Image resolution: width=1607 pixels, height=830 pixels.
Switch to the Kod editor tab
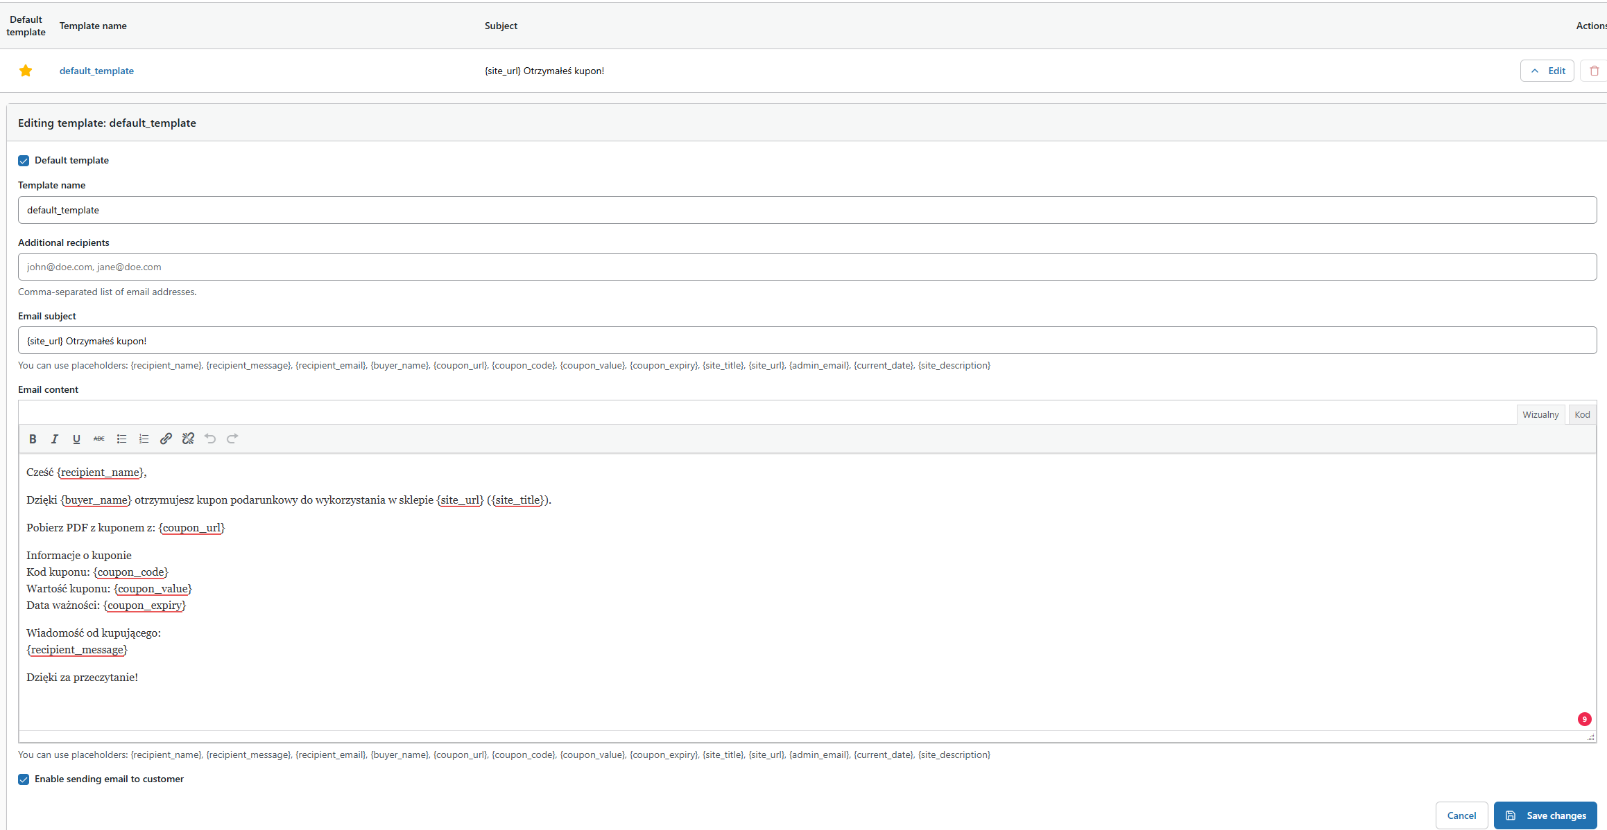point(1582,414)
